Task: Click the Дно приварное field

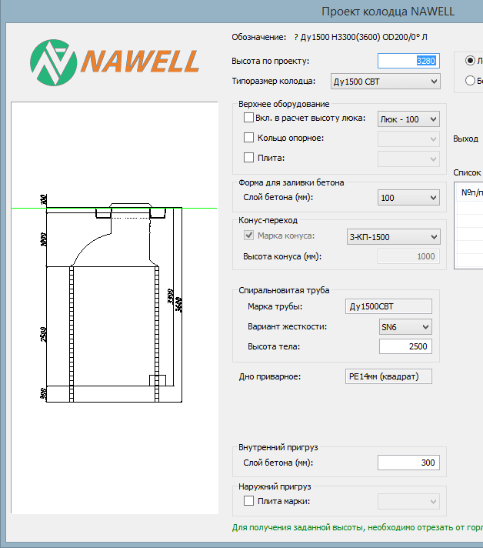Action: click(388, 376)
